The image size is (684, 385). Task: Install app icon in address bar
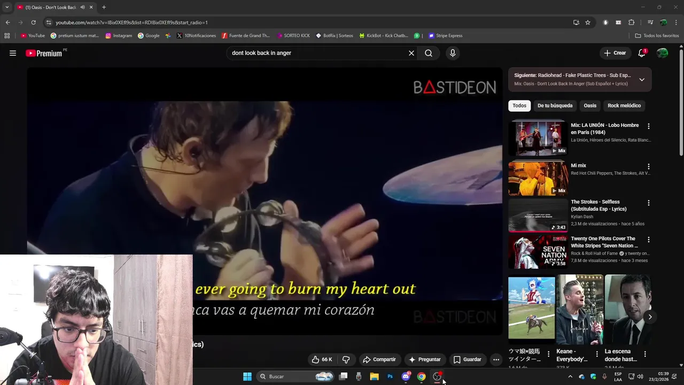tap(576, 22)
